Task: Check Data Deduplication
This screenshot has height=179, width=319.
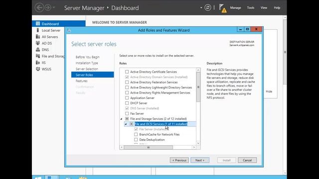Action: click(136, 140)
